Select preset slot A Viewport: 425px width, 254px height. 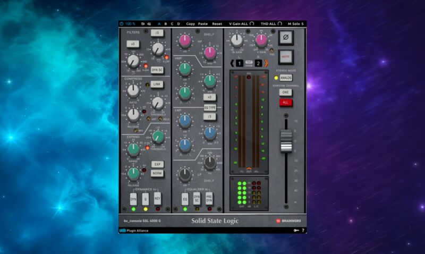(x=159, y=24)
